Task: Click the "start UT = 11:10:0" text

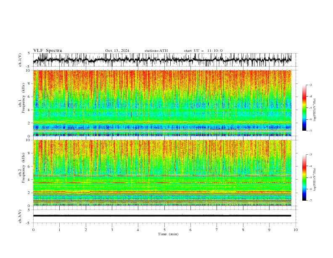Action: pos(203,51)
